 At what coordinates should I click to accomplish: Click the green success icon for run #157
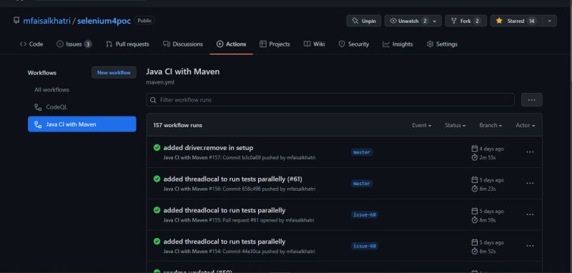coord(157,148)
